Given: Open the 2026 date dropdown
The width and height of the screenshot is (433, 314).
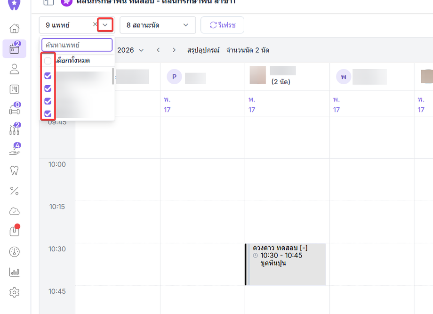Looking at the screenshot, I should [130, 50].
